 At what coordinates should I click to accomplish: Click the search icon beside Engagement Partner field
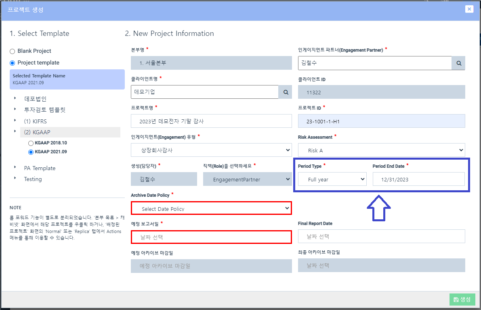point(458,63)
